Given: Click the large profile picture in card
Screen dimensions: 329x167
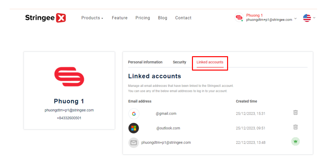Looking at the screenshot, I should 69,77.
